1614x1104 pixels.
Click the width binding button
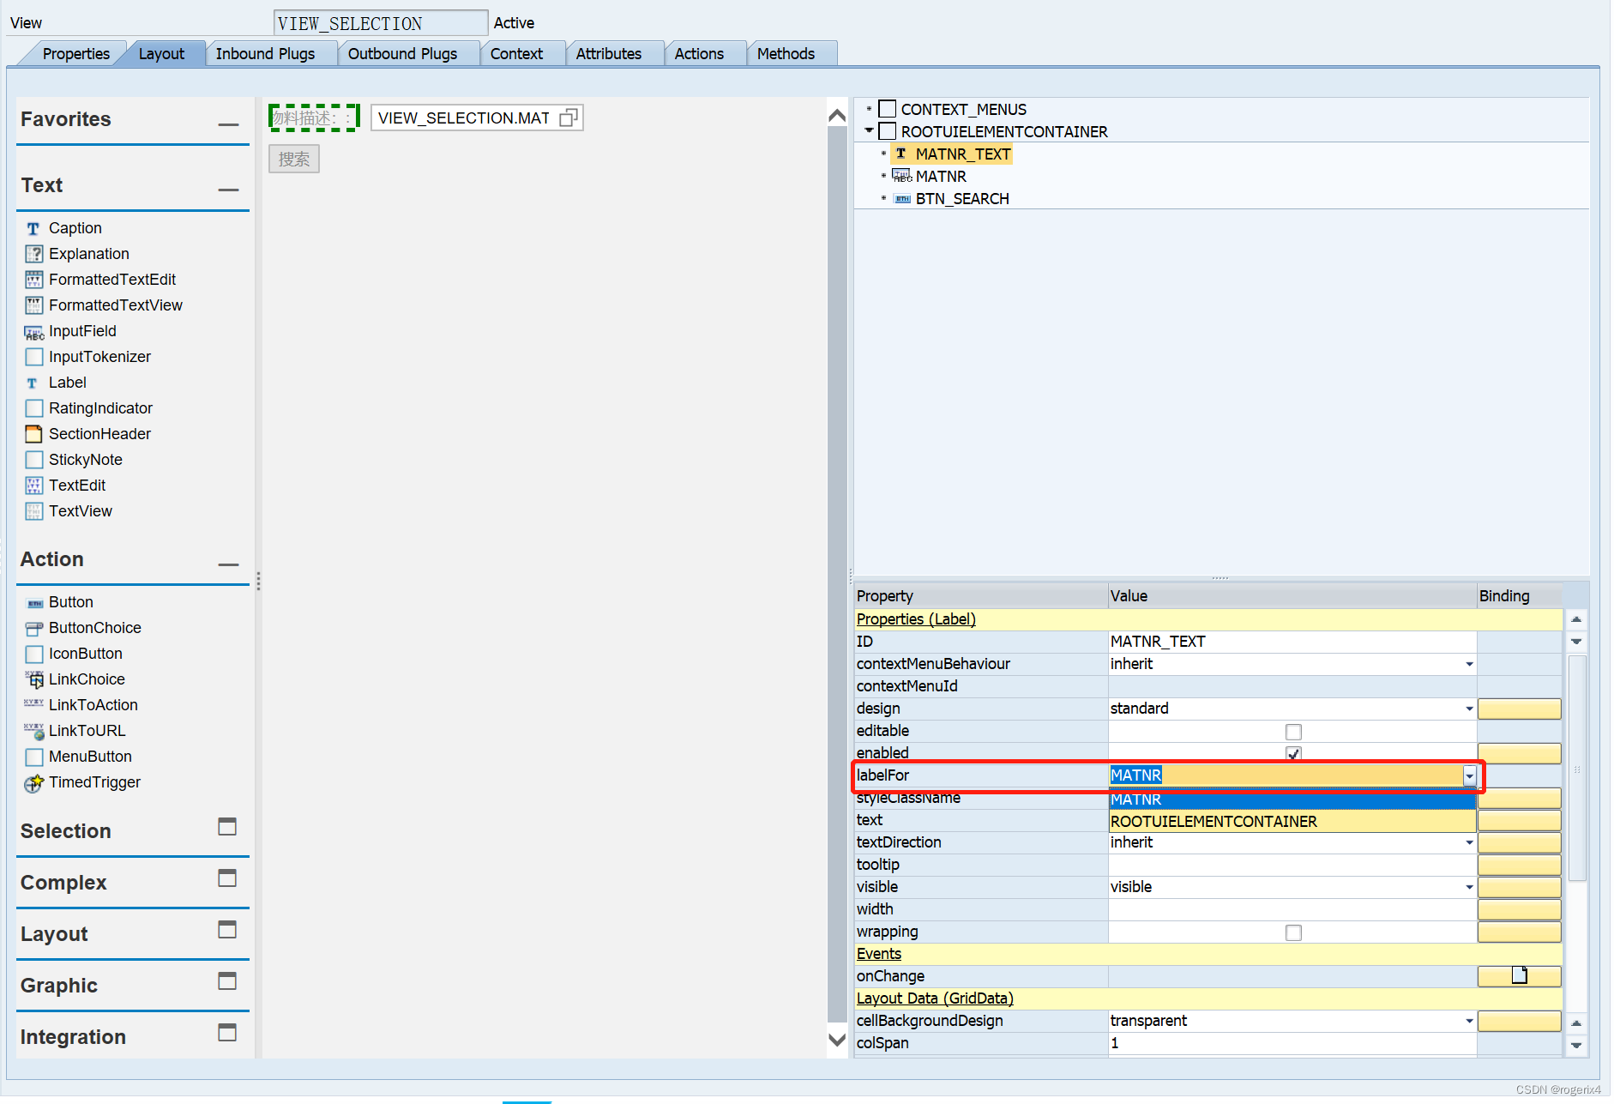click(1519, 909)
